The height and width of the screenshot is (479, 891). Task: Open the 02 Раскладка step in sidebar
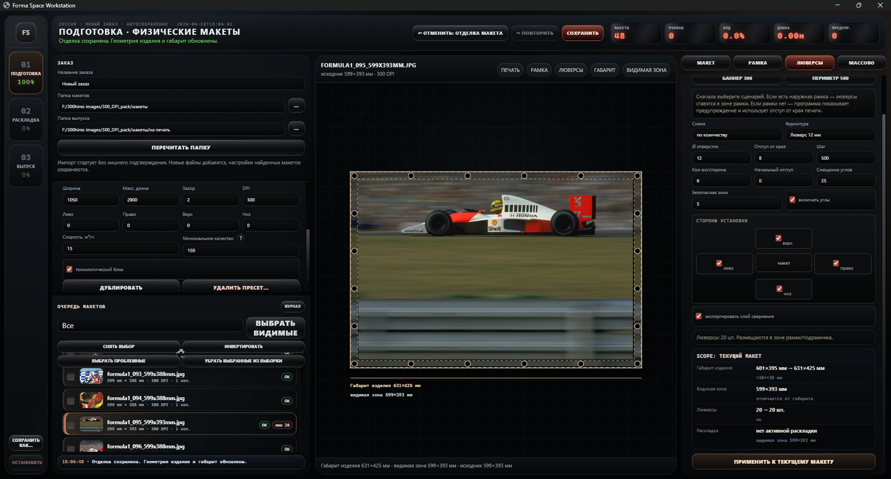26,119
